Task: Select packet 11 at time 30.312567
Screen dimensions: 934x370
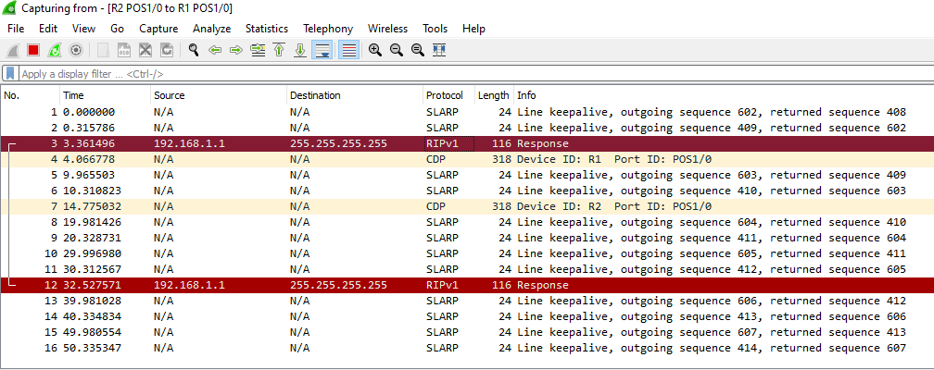Action: click(467, 269)
